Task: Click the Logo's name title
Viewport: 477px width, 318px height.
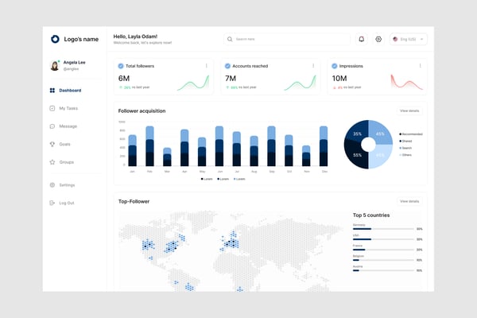Action: tap(81, 39)
